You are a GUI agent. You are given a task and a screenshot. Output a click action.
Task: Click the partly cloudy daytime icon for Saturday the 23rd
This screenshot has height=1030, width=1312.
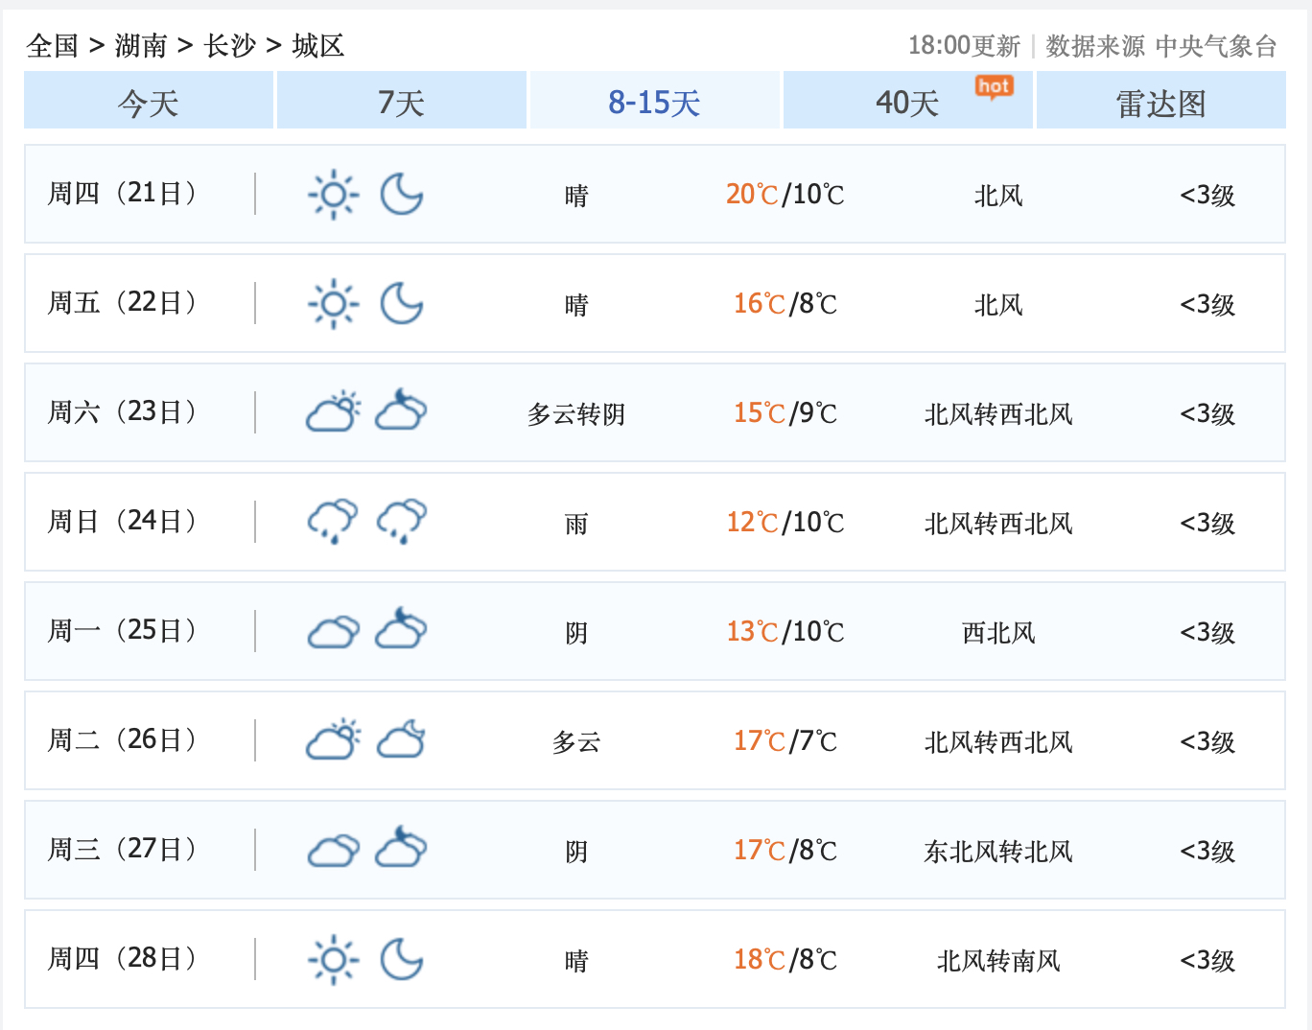tap(333, 412)
